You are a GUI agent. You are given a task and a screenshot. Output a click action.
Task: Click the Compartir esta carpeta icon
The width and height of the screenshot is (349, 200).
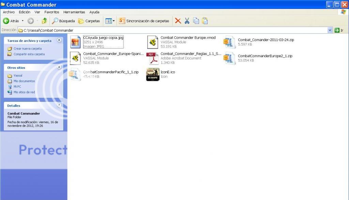click(x=10, y=54)
